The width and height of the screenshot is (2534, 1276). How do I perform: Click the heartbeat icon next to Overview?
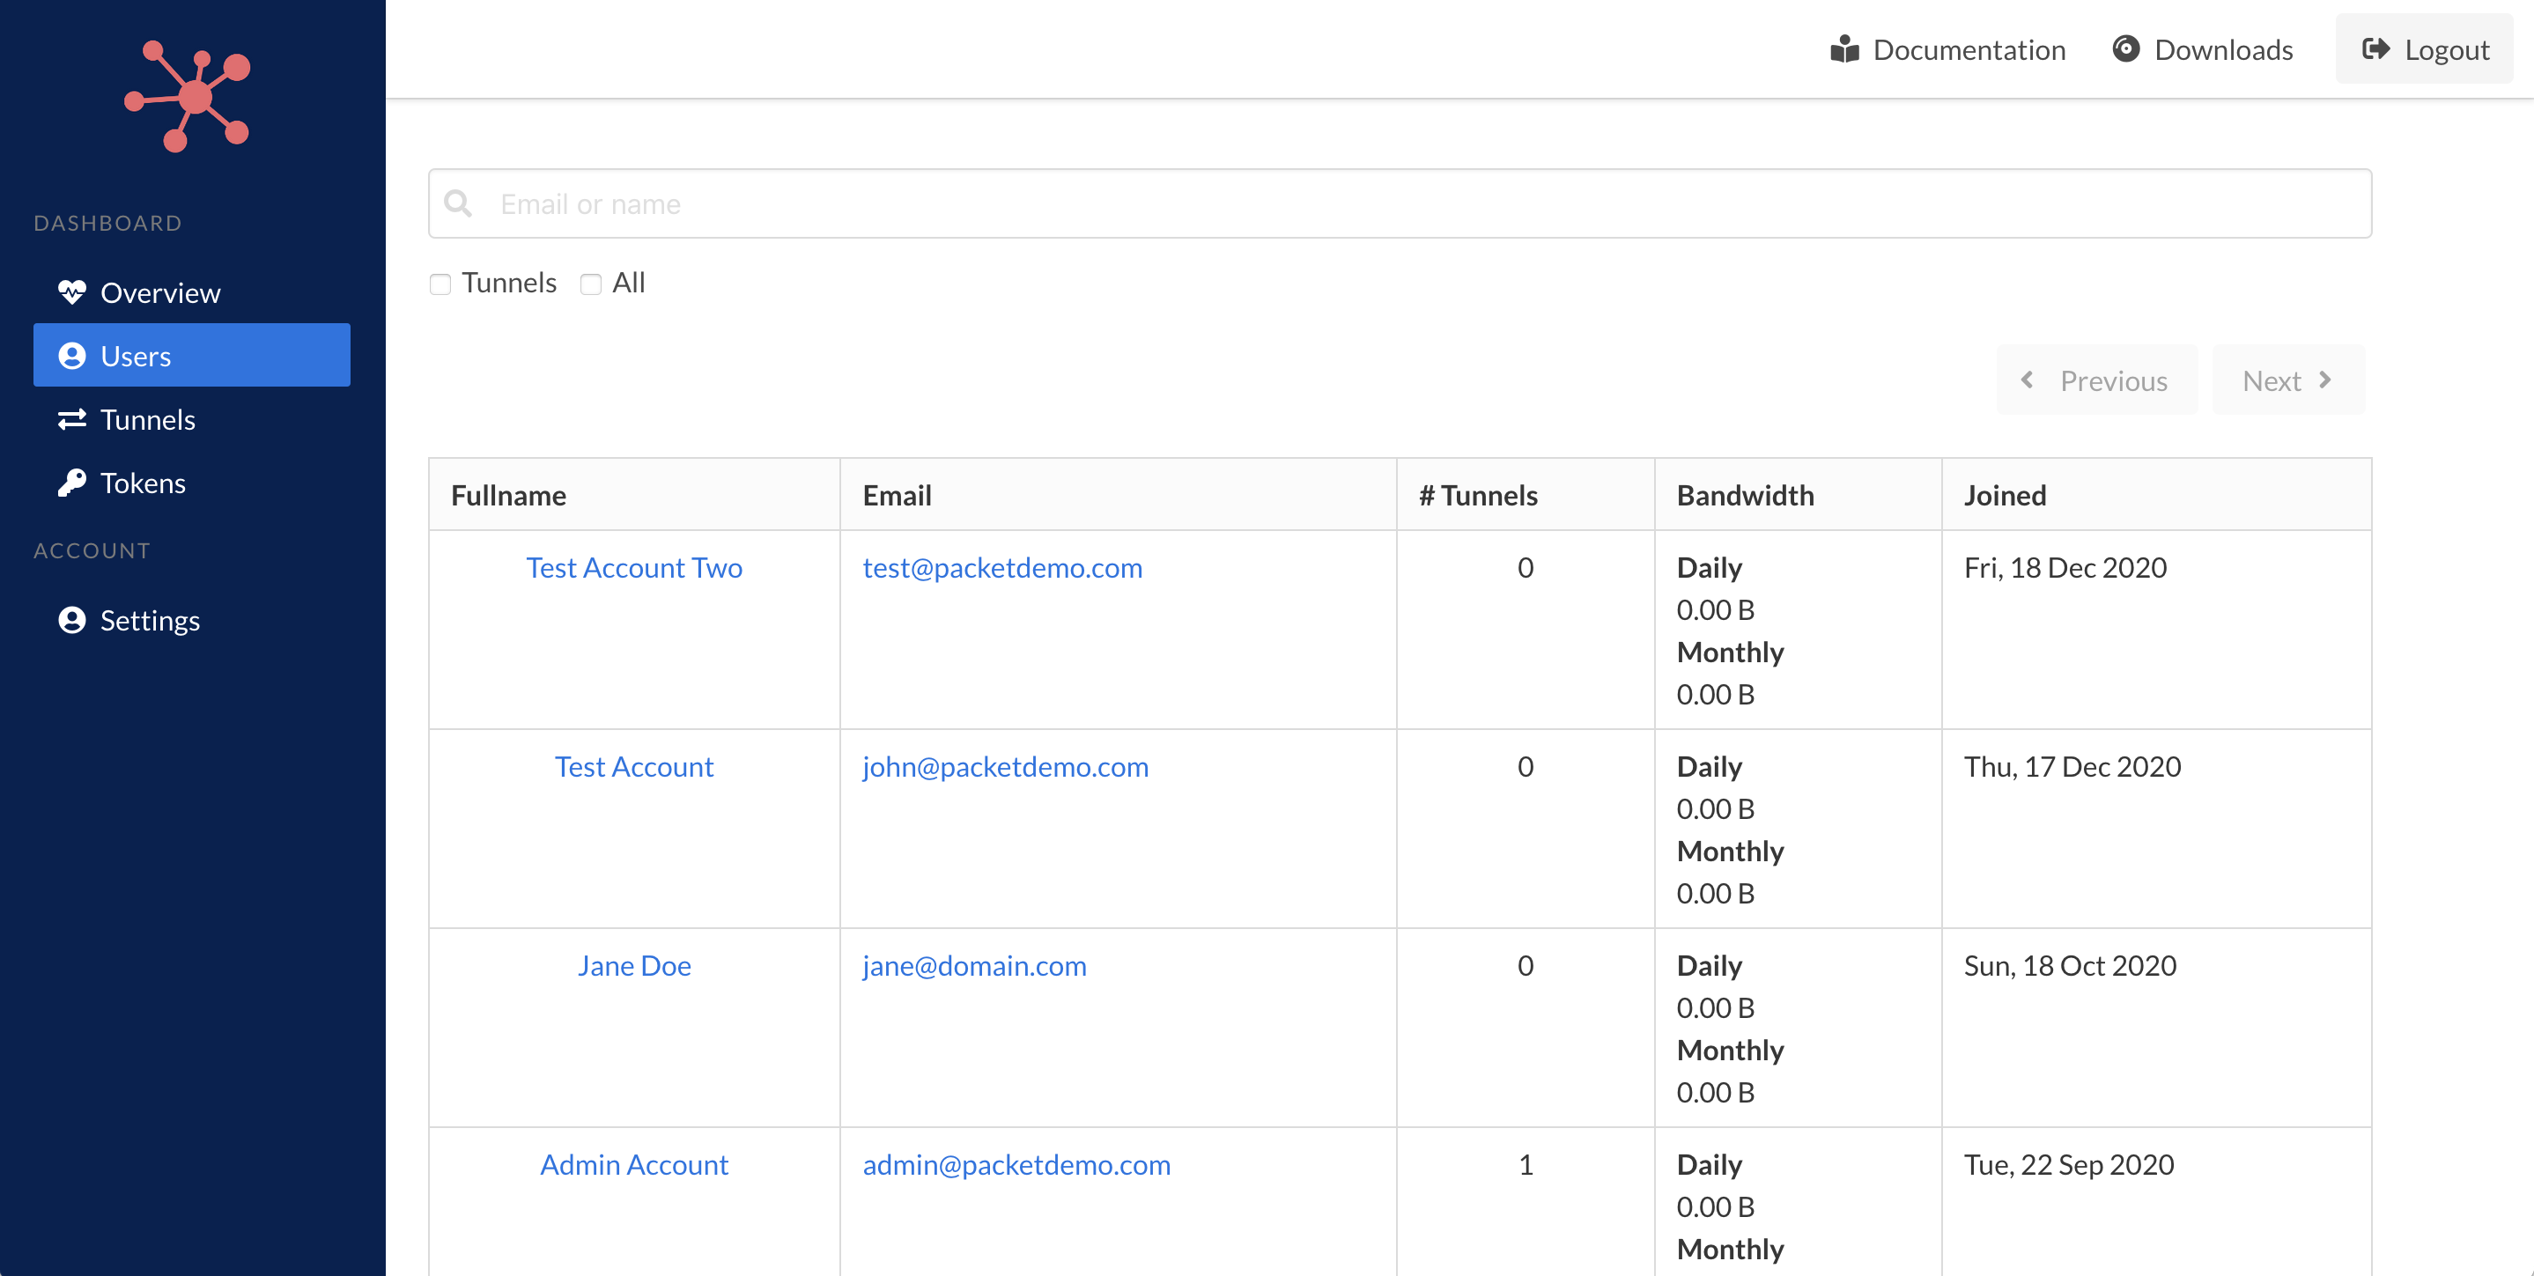(72, 292)
